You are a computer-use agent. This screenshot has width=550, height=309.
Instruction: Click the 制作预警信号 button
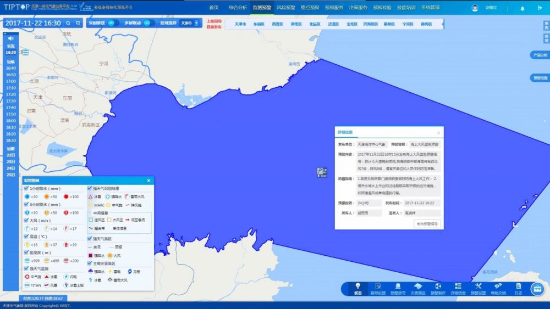pos(427,224)
